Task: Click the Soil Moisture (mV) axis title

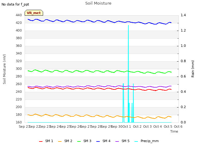Action: tap(4, 69)
